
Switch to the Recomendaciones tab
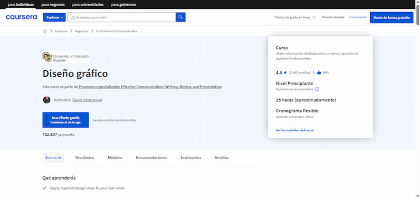click(x=151, y=158)
